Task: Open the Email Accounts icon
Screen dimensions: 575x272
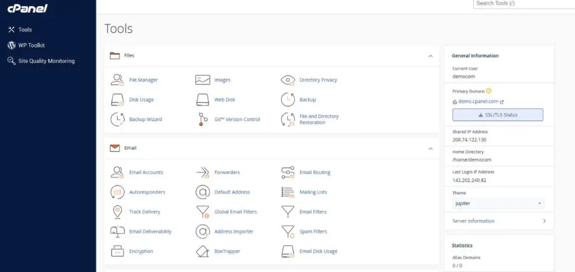Action: (117, 172)
